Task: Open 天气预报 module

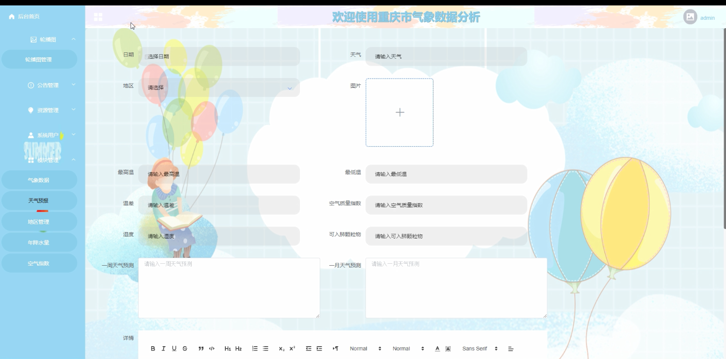Action: coord(40,201)
